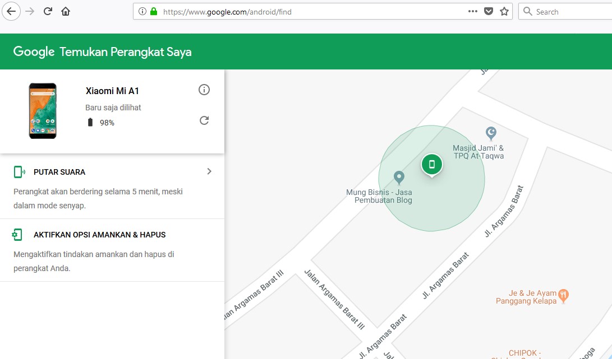Open device info icon for Xiaomi Mi A1
This screenshot has width=612, height=359.
click(204, 90)
